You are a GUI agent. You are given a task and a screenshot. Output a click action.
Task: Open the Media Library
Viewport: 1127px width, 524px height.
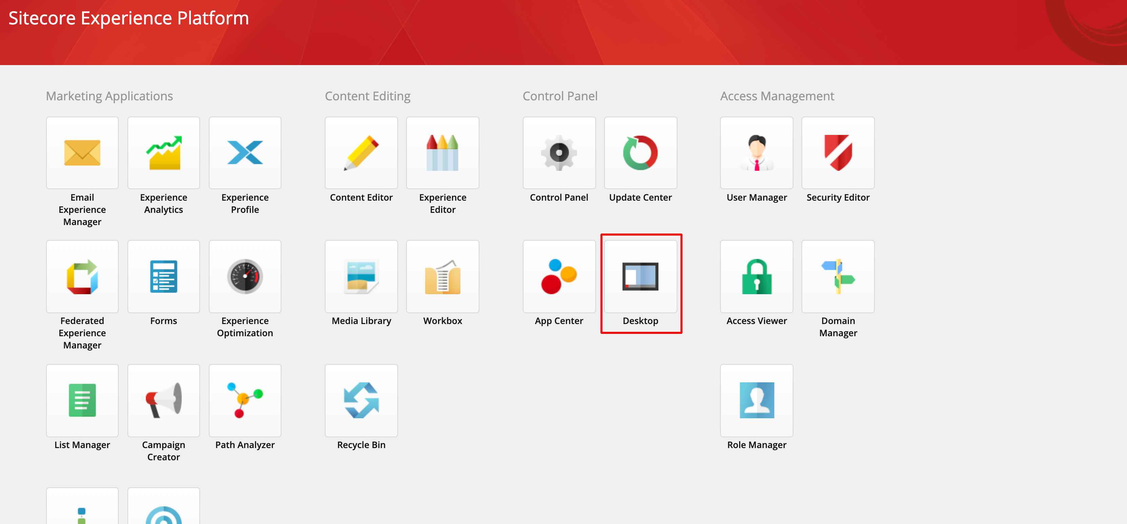click(x=361, y=276)
